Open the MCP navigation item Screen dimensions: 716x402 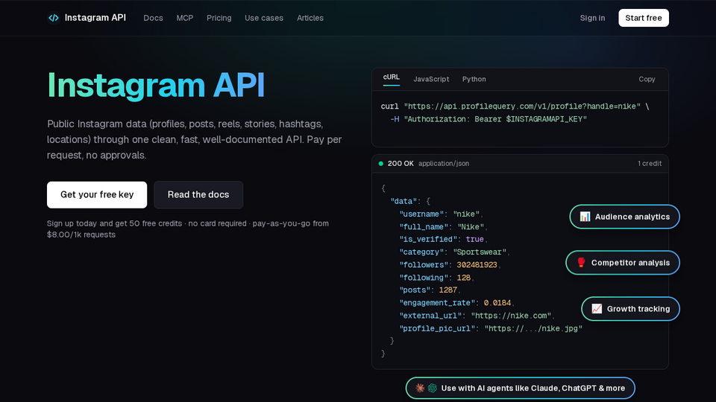click(x=185, y=18)
